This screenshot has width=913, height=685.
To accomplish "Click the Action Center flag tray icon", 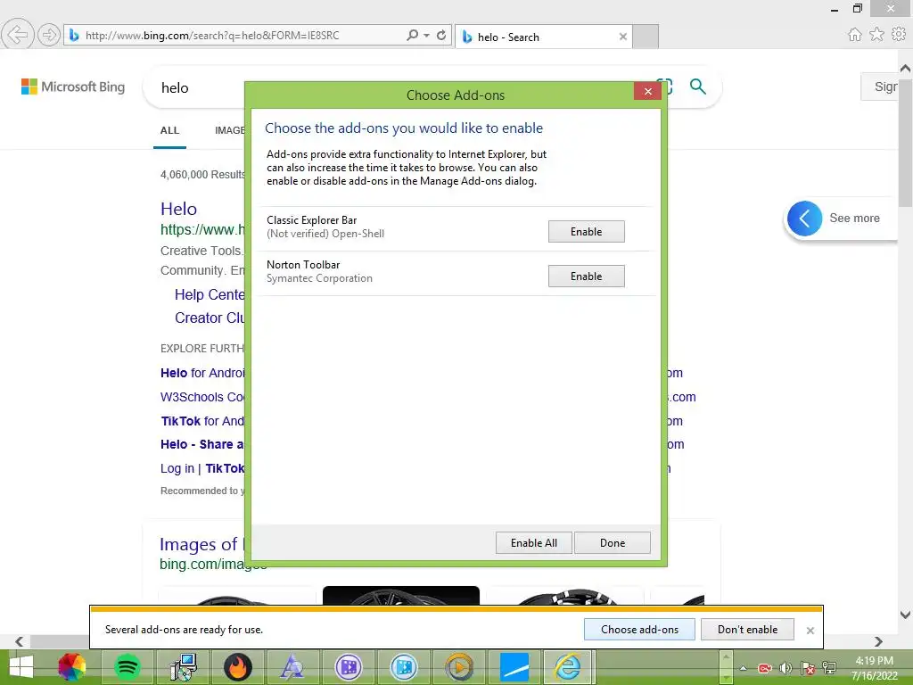I will 808,668.
